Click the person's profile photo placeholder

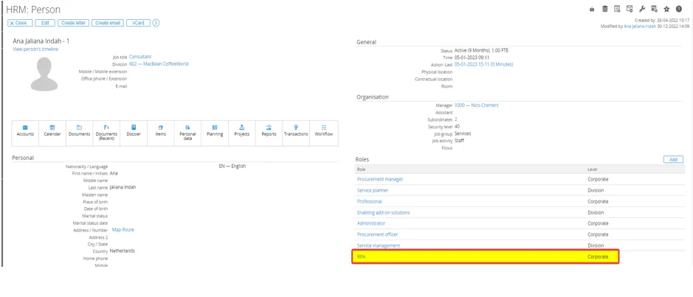point(44,74)
